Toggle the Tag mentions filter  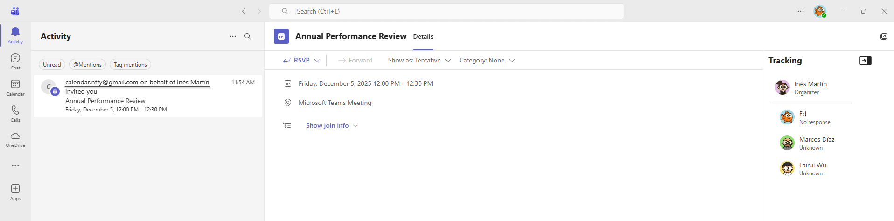(x=130, y=65)
